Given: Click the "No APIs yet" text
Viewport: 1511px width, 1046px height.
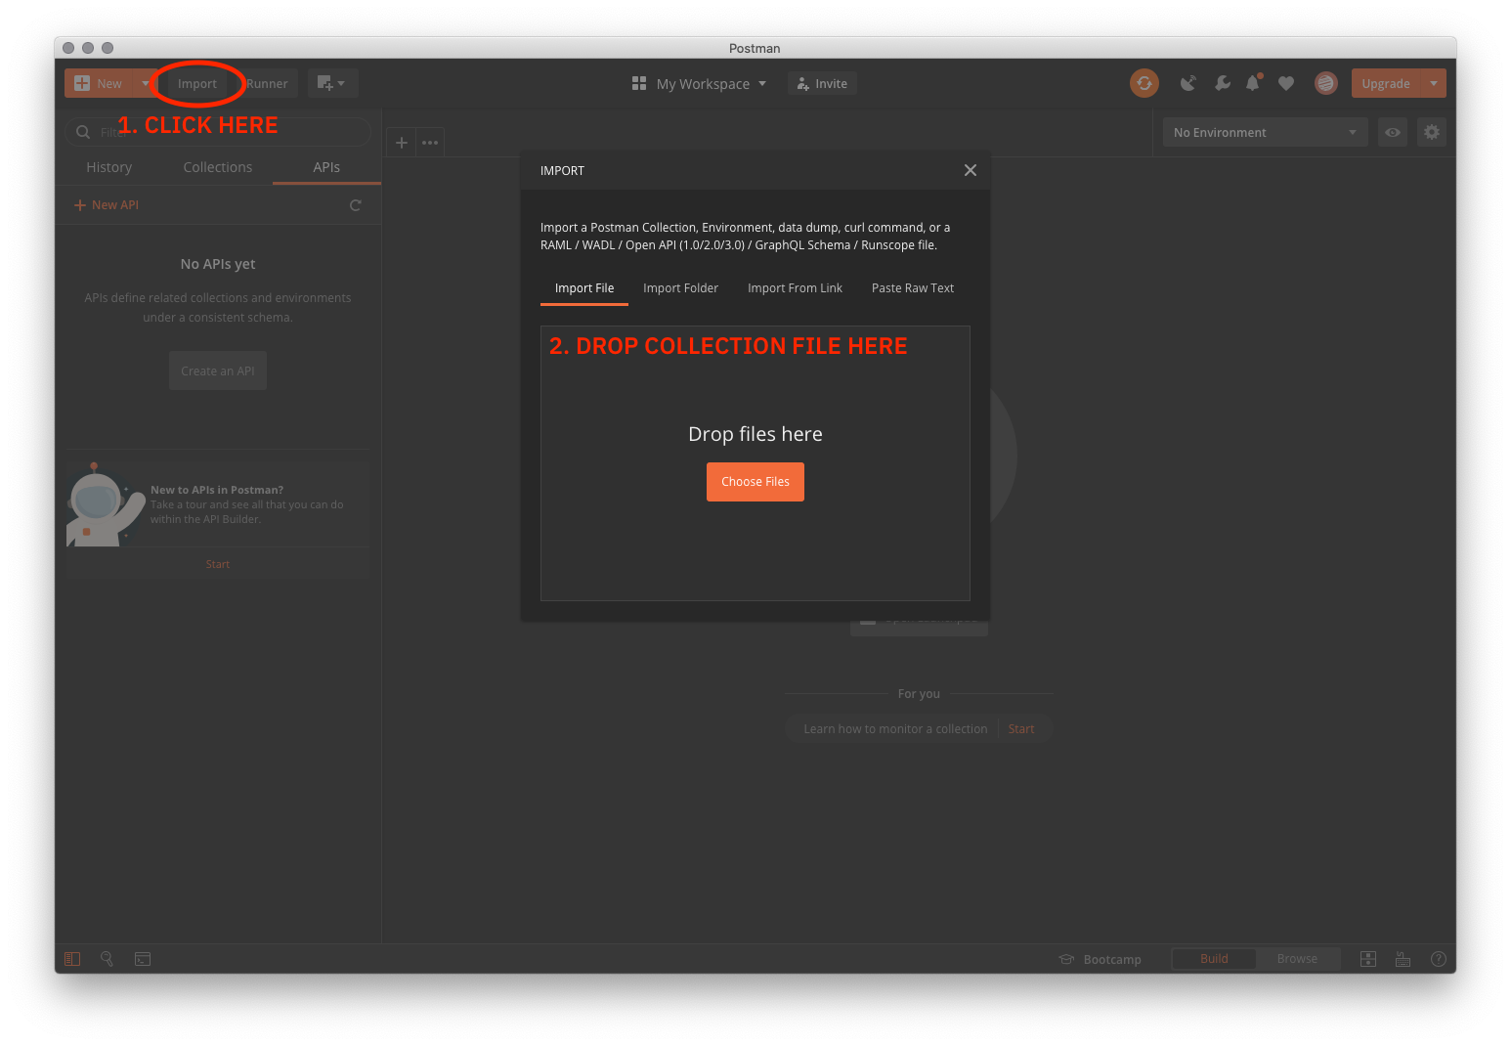Looking at the screenshot, I should [x=218, y=264].
